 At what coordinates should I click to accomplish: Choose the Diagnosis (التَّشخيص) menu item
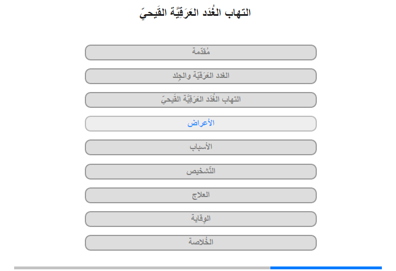(x=201, y=172)
